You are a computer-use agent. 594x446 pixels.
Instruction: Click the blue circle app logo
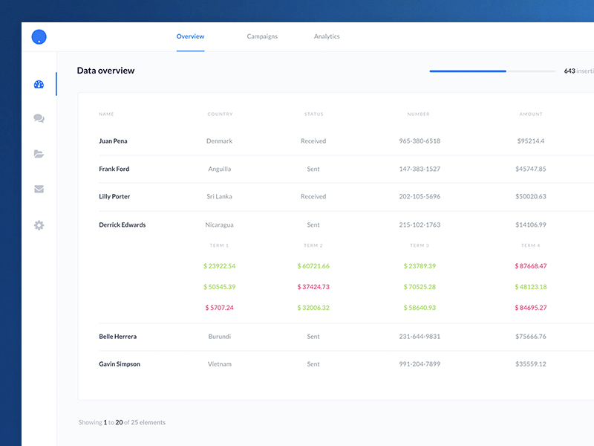(x=39, y=37)
